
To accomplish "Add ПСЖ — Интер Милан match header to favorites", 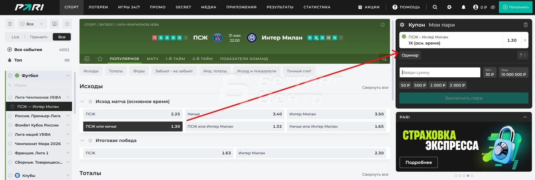I will 383,24.
